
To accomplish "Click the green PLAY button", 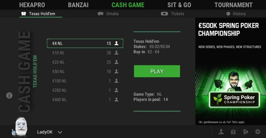I will pos(157,71).
